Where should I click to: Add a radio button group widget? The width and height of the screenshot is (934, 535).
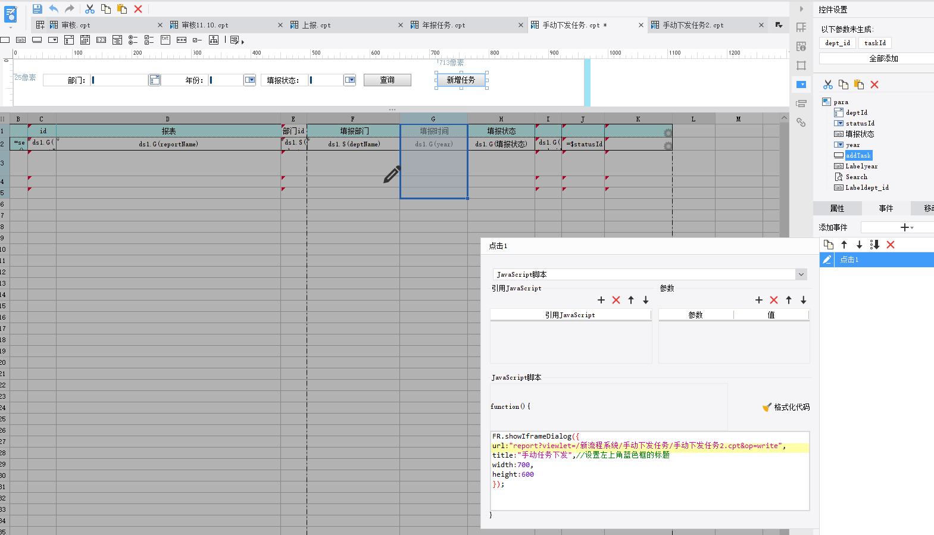[133, 40]
